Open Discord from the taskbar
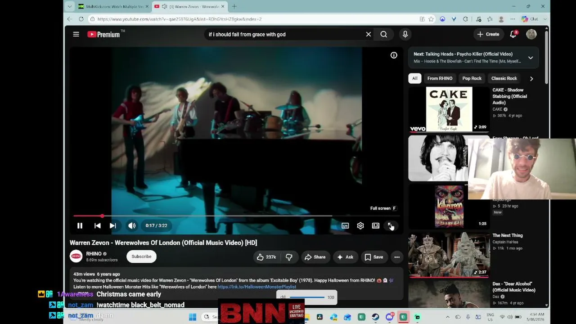This screenshot has width=576, height=324. [389, 317]
